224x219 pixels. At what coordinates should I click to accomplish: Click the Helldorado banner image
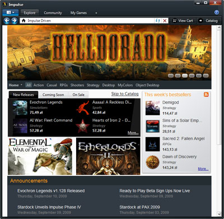pyautogui.click(x=109, y=53)
